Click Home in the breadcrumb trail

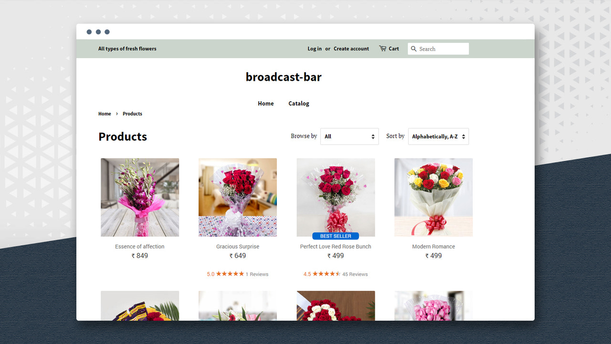click(x=105, y=113)
